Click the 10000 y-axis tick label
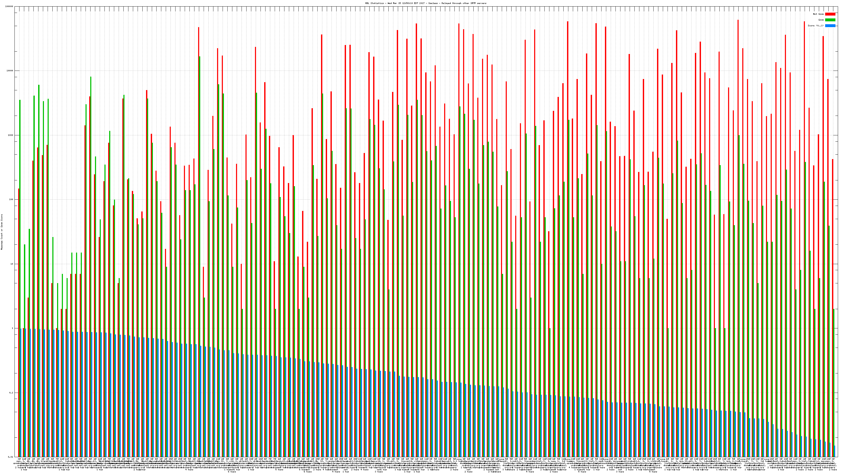 tap(10, 71)
